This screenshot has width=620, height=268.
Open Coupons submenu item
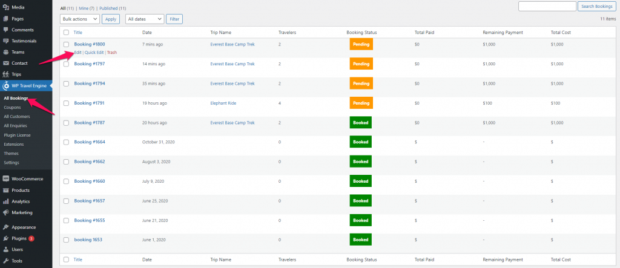coord(12,107)
